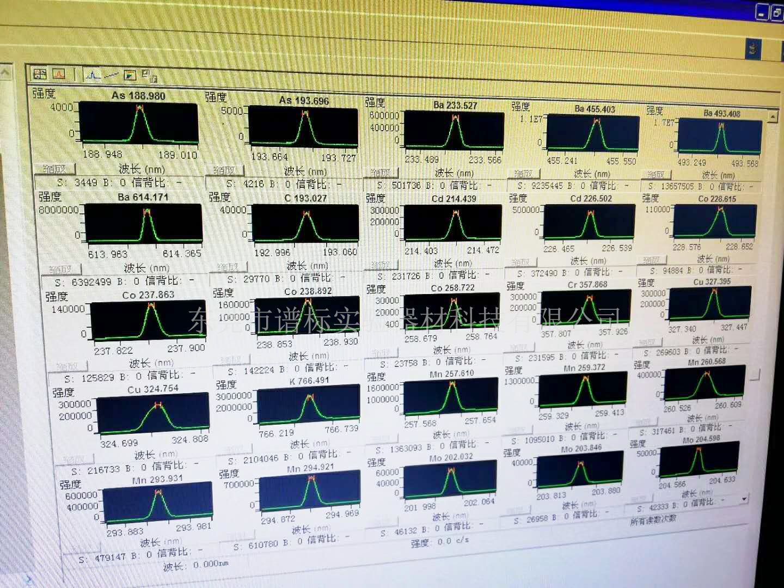Click the orange single-peak view toolbar icon
The width and height of the screenshot is (784, 588).
(58, 73)
